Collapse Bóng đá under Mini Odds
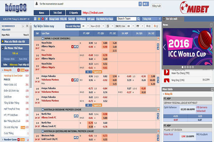The height and width of the screenshot is (142, 214). 164,94
